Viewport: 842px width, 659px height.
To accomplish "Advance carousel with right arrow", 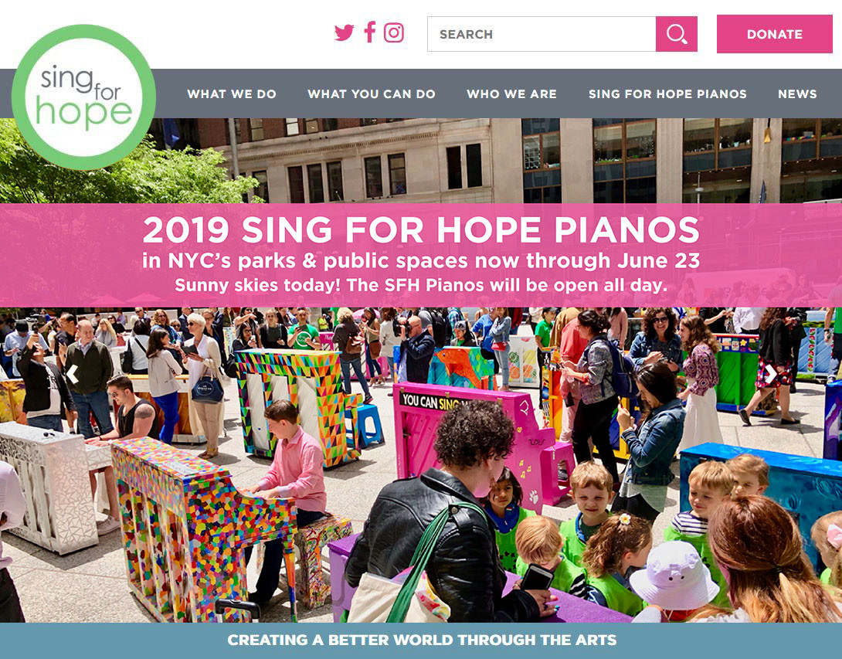I will coord(770,374).
